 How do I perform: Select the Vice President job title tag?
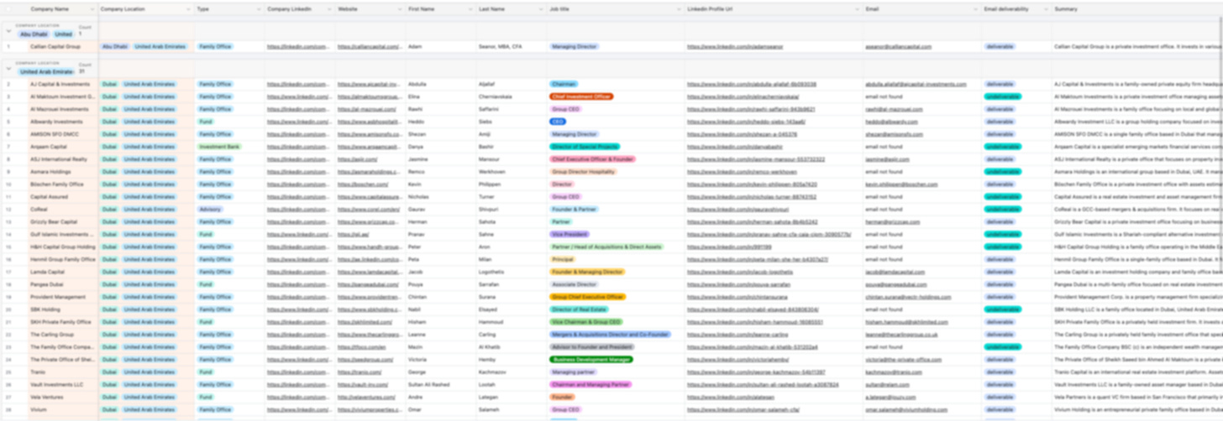[x=570, y=235]
